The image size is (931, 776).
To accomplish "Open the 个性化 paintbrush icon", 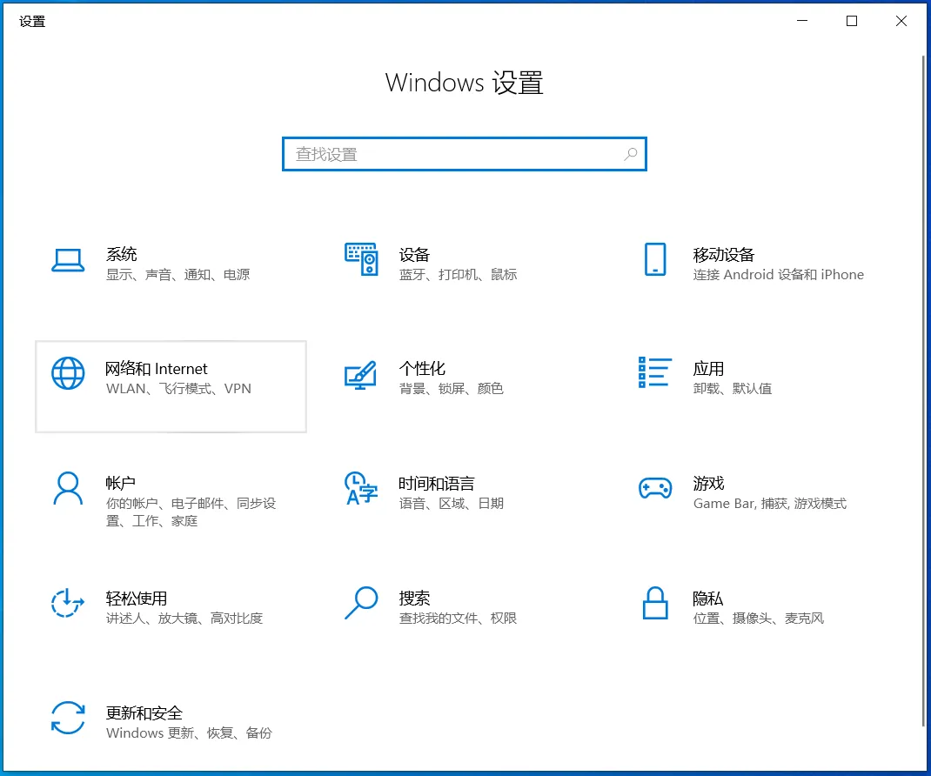I will (x=361, y=375).
